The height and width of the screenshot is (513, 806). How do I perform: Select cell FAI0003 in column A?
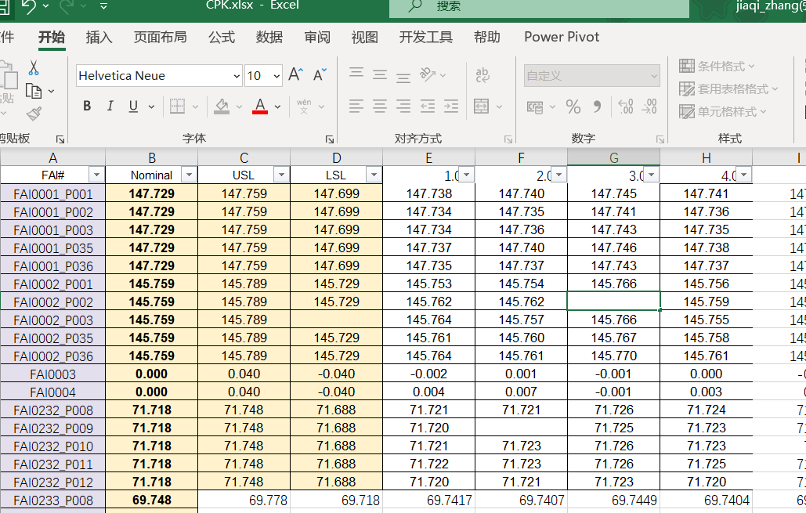pyautogui.click(x=52, y=374)
